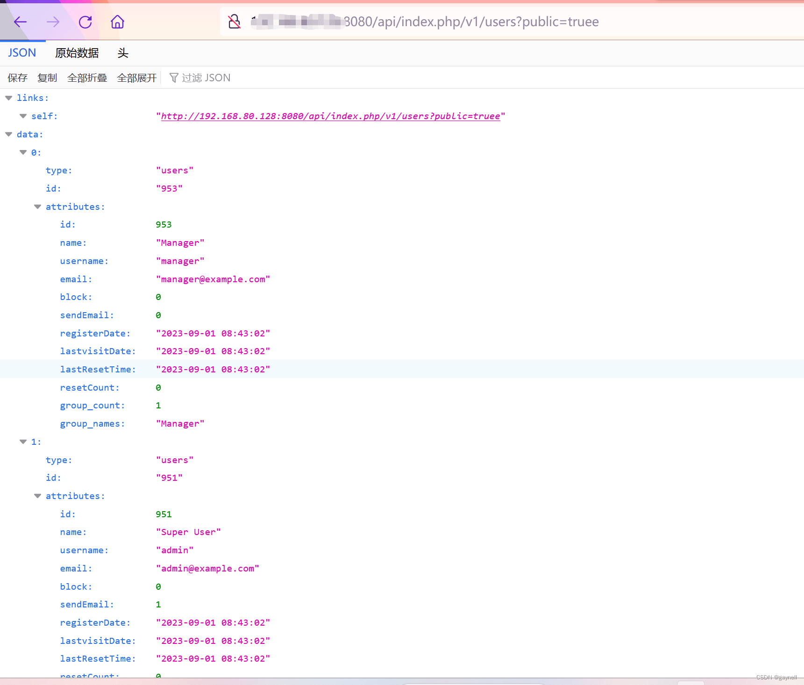
Task: Select the highlighted lastResetTime row key
Action: click(x=98, y=370)
